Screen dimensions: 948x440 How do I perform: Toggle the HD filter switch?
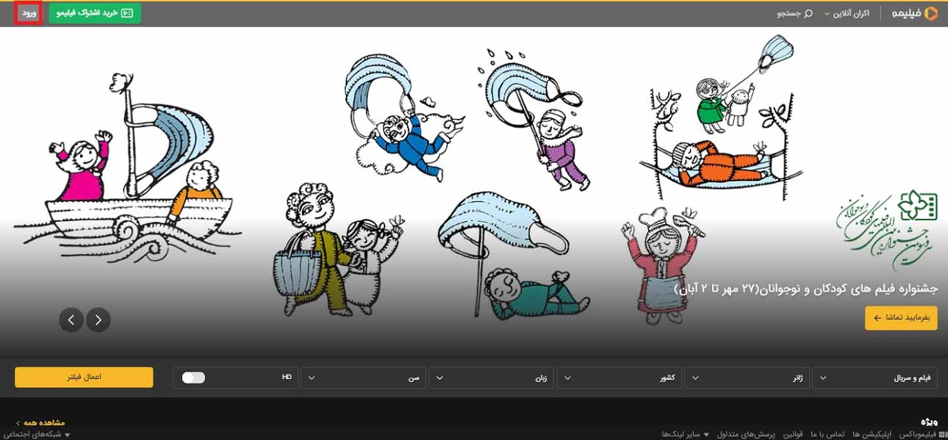(194, 378)
